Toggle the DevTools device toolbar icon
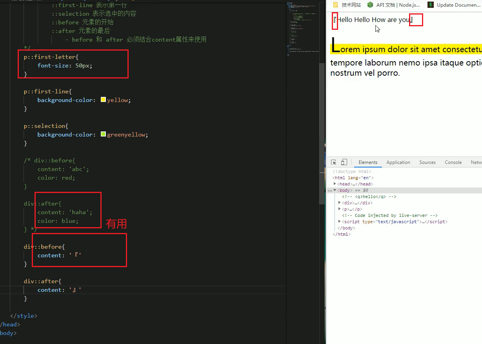Image resolution: width=482 pixels, height=344 pixels. [x=344, y=162]
